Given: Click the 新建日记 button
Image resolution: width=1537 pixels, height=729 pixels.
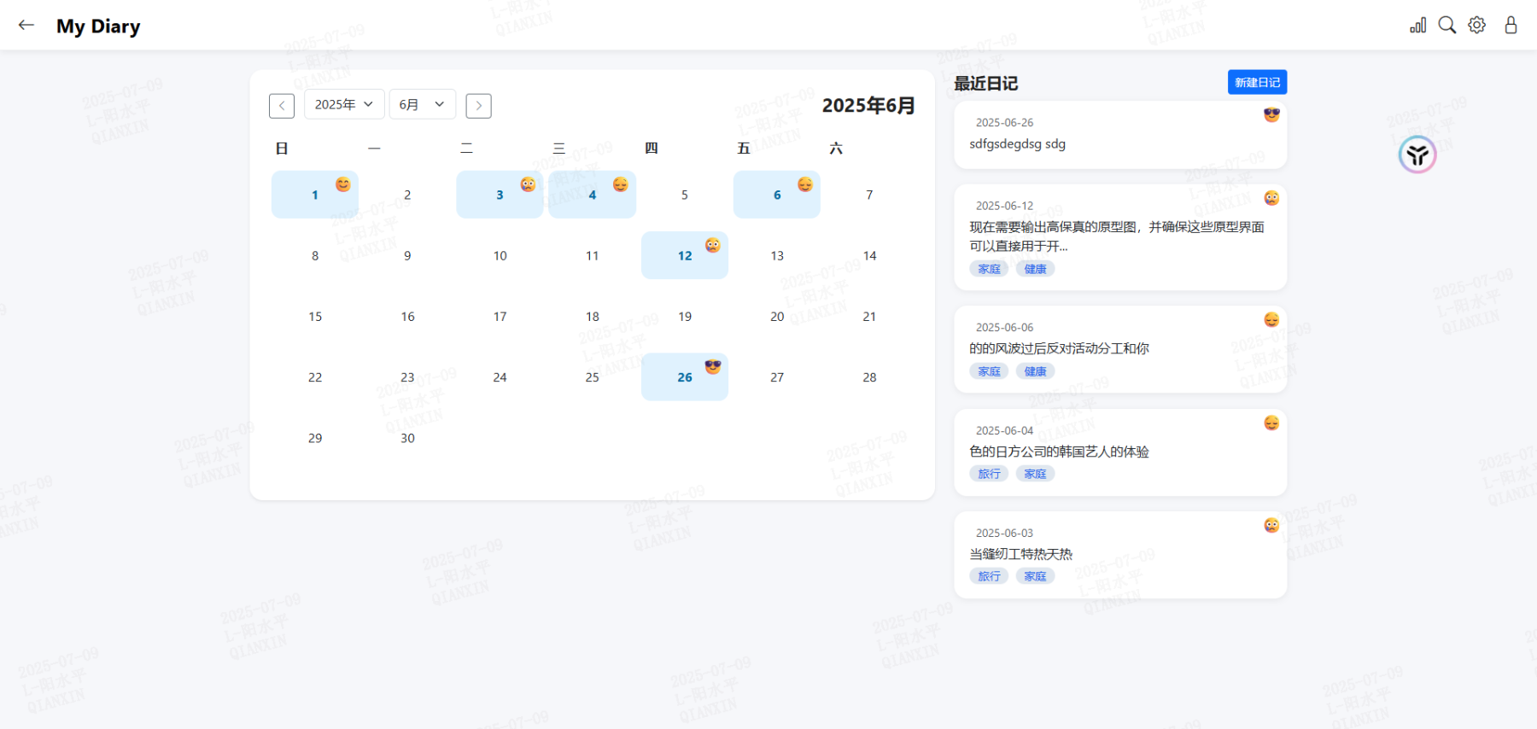Looking at the screenshot, I should tap(1257, 82).
